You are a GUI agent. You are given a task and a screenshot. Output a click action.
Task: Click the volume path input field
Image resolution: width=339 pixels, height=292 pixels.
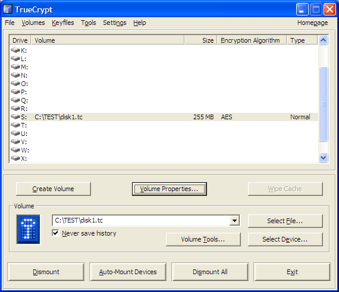click(x=141, y=221)
